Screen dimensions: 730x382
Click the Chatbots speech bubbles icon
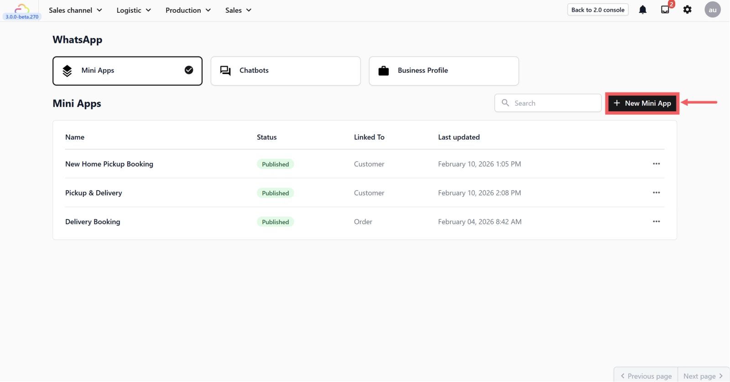(225, 71)
